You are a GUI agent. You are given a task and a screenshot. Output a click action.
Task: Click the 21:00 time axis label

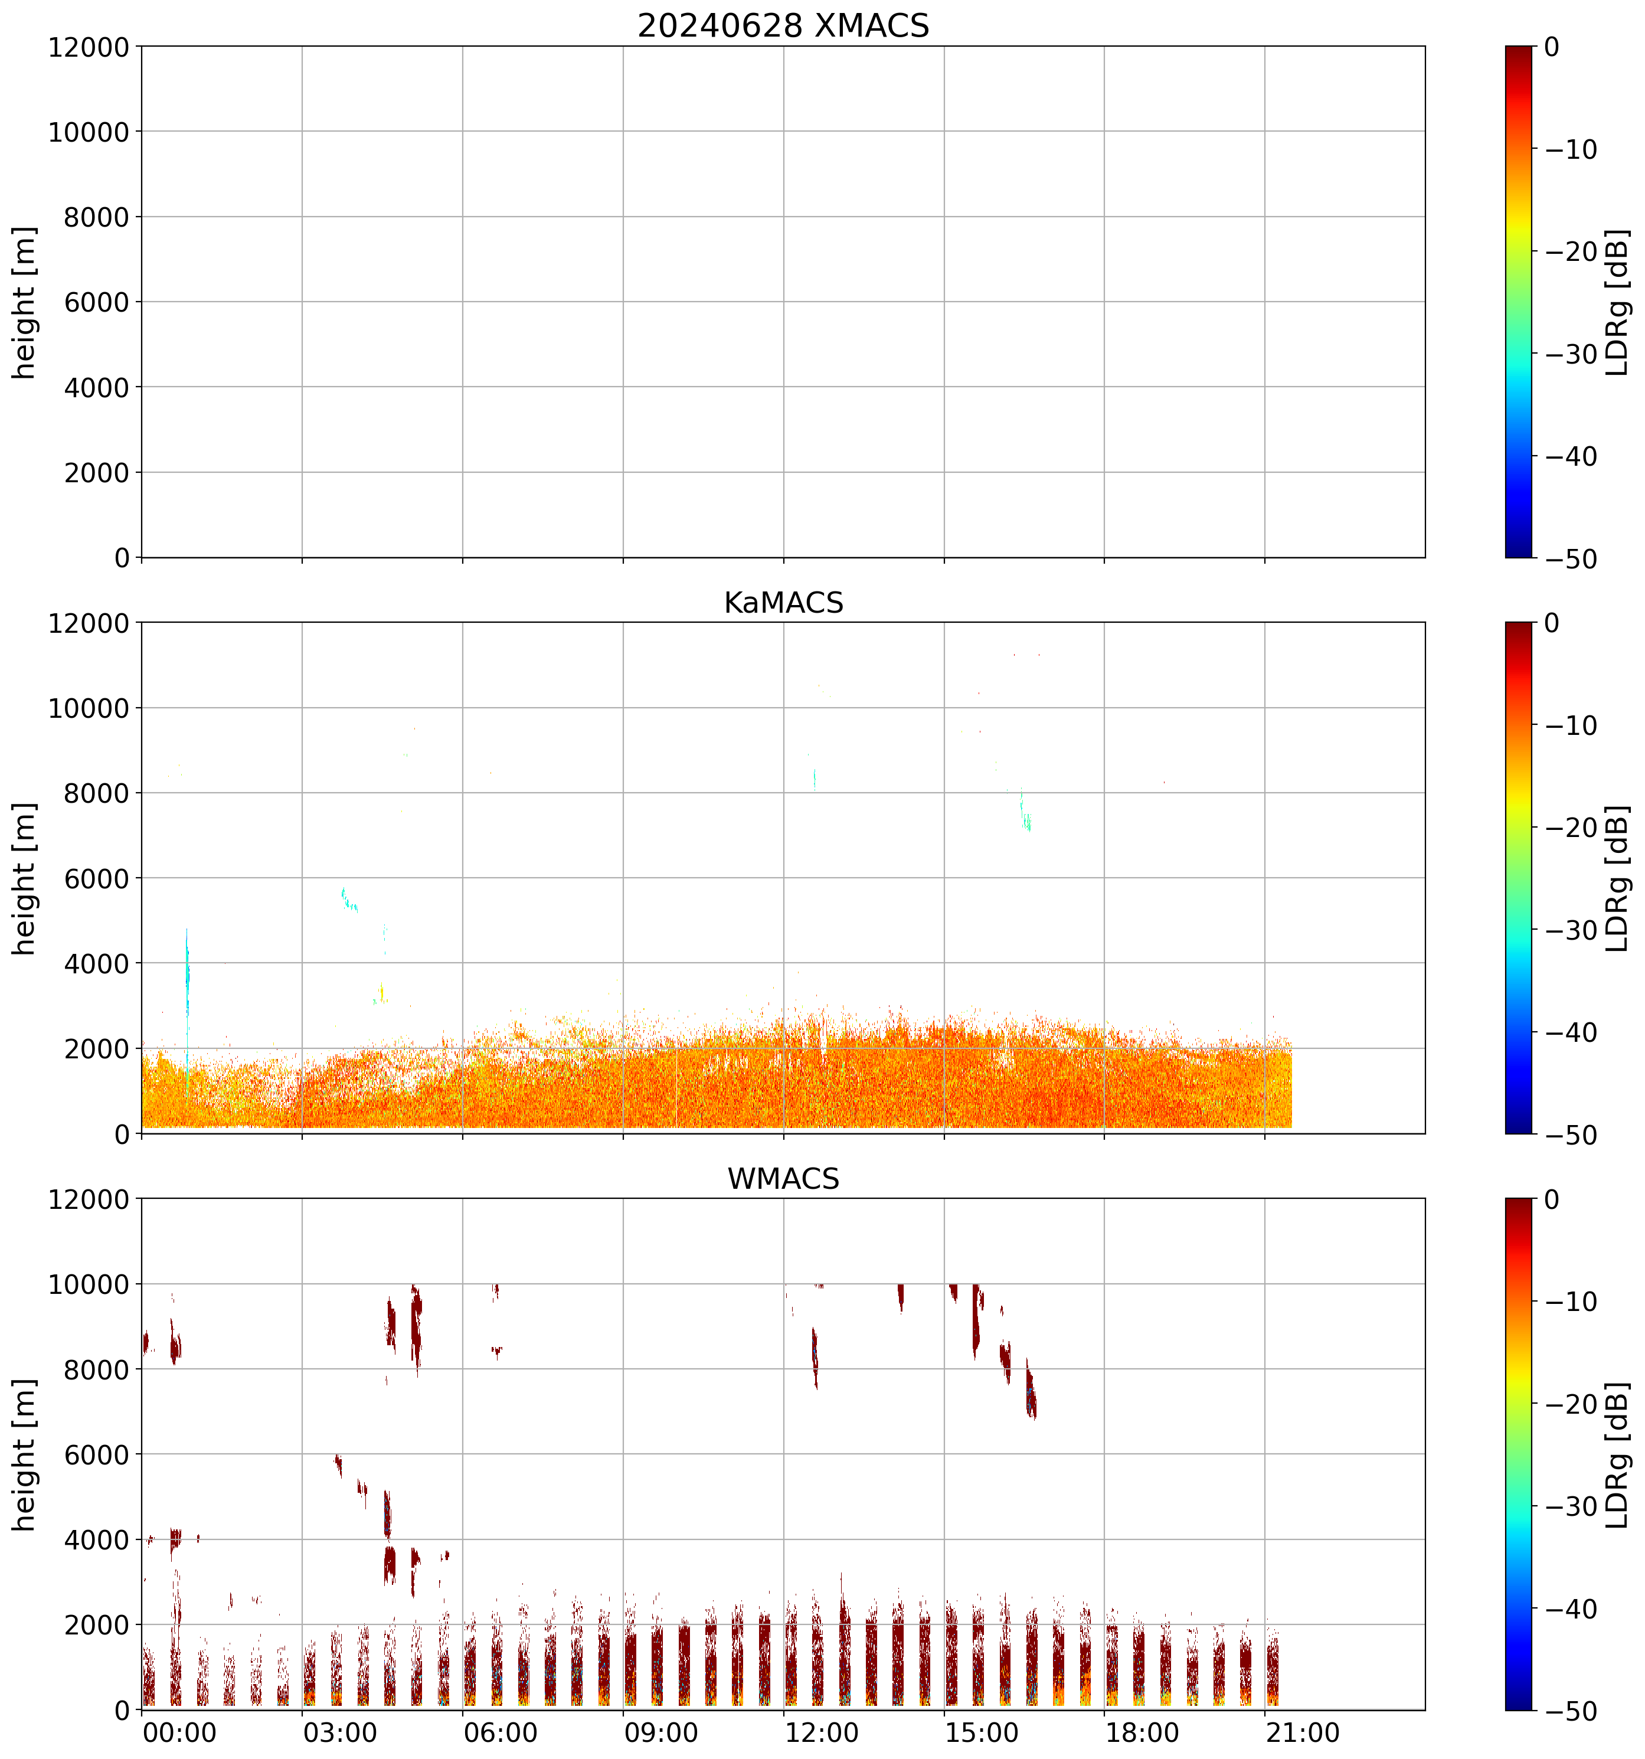pyautogui.click(x=1303, y=1732)
